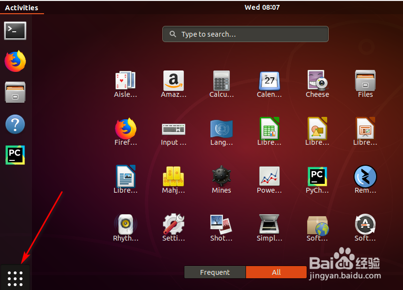Open Files from the dock
This screenshot has width=403, height=290.
(15, 92)
